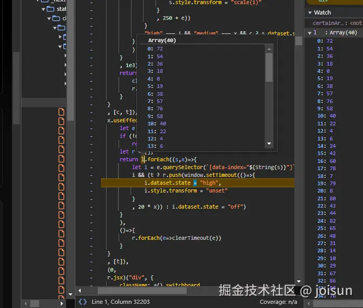Click entry 0: 72 in the Array(40) popup

pyautogui.click(x=155, y=49)
